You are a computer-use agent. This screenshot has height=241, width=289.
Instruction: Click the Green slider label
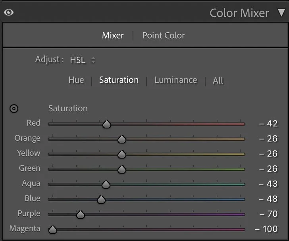click(29, 168)
